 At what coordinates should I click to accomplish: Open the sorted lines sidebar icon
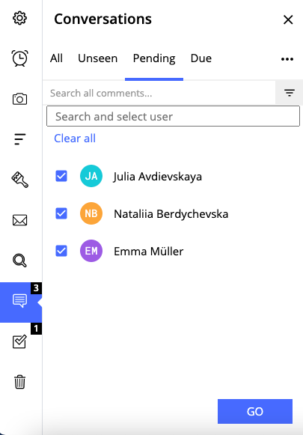tap(19, 139)
